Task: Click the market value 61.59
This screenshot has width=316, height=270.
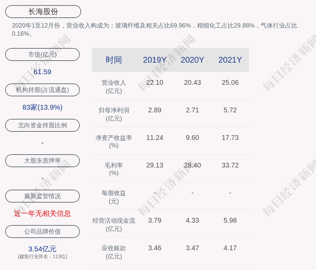Action: [x=42, y=72]
